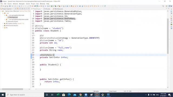Click the Open Perspective icon

point(167,6)
